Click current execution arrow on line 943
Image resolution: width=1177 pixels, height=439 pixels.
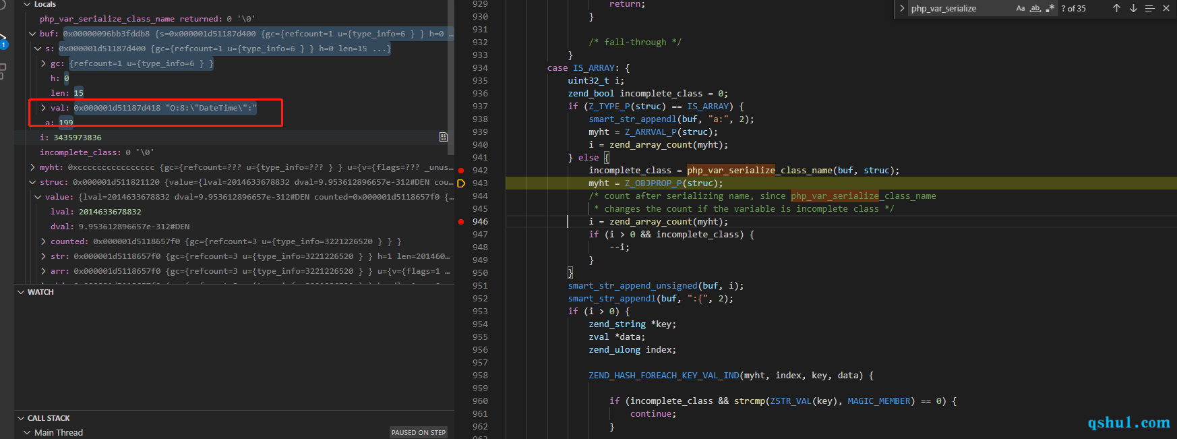point(461,183)
